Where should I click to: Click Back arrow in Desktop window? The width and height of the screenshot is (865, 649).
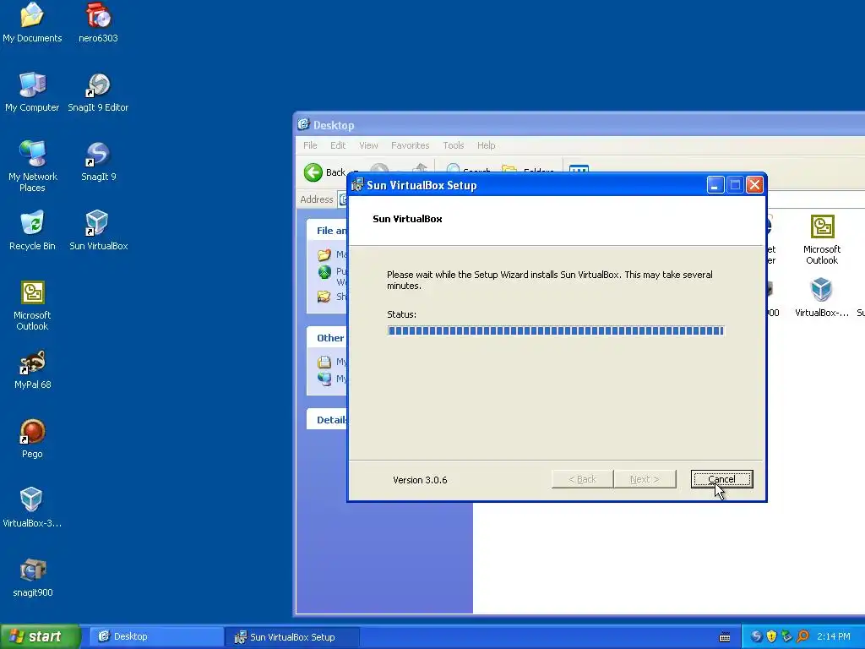pyautogui.click(x=313, y=172)
